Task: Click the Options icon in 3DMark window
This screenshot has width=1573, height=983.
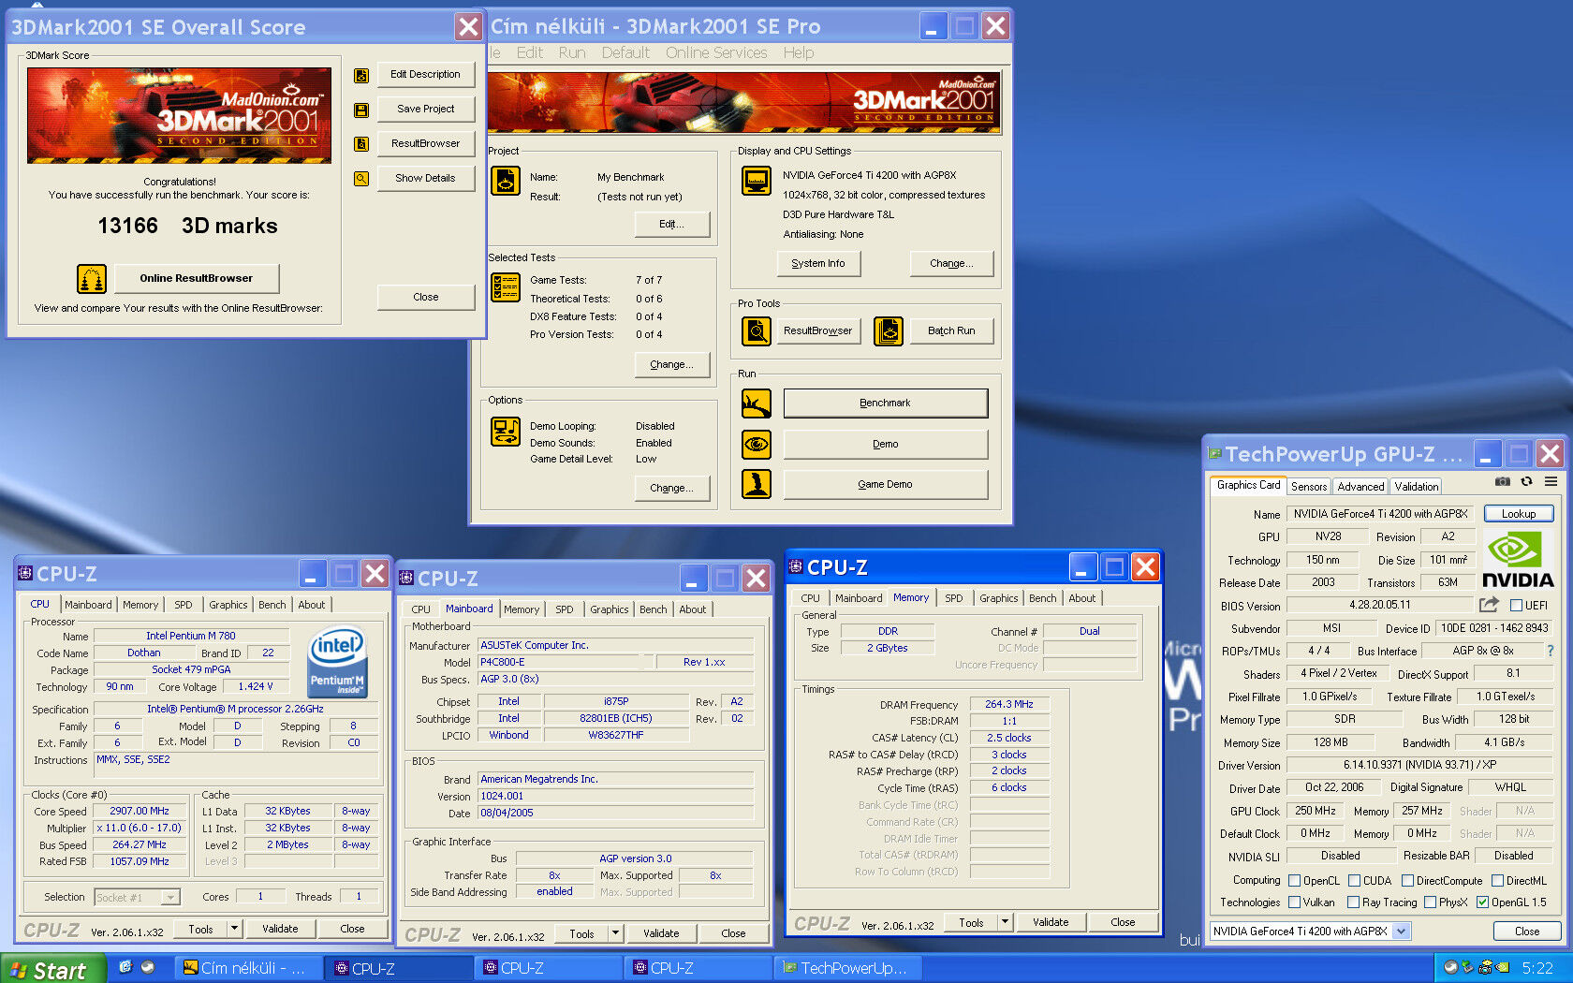Action: (x=506, y=432)
